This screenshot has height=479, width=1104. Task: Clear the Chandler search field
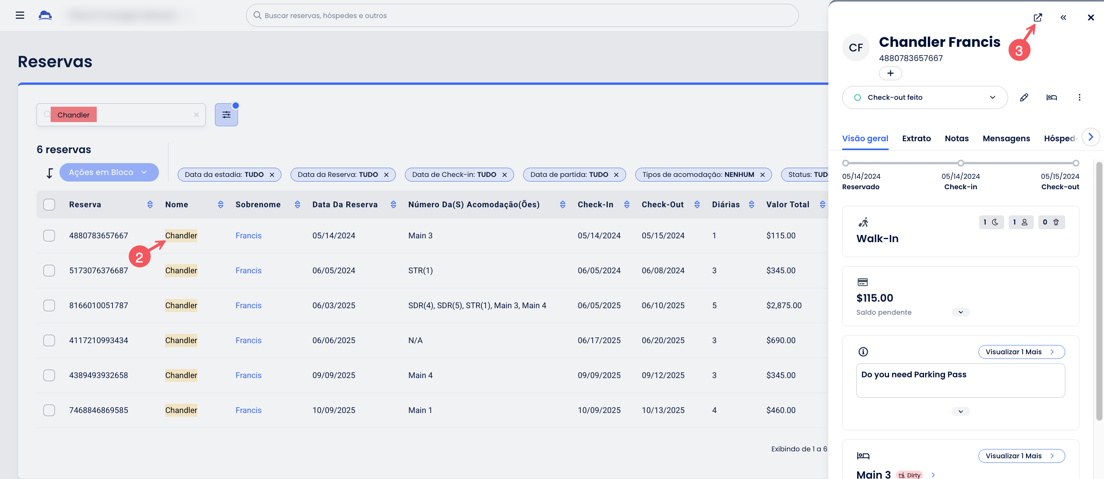196,115
